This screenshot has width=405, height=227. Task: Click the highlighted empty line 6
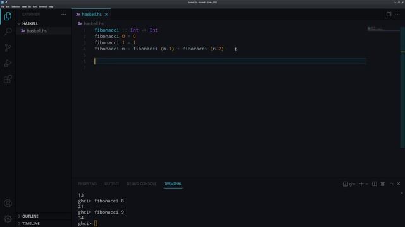230,61
